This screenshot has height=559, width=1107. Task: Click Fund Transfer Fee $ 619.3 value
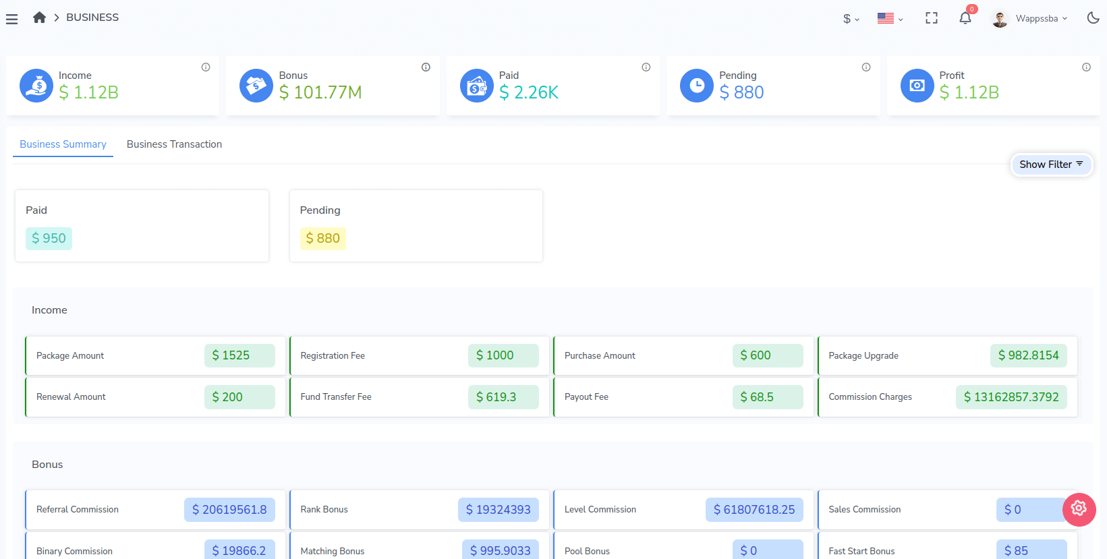pyautogui.click(x=503, y=397)
